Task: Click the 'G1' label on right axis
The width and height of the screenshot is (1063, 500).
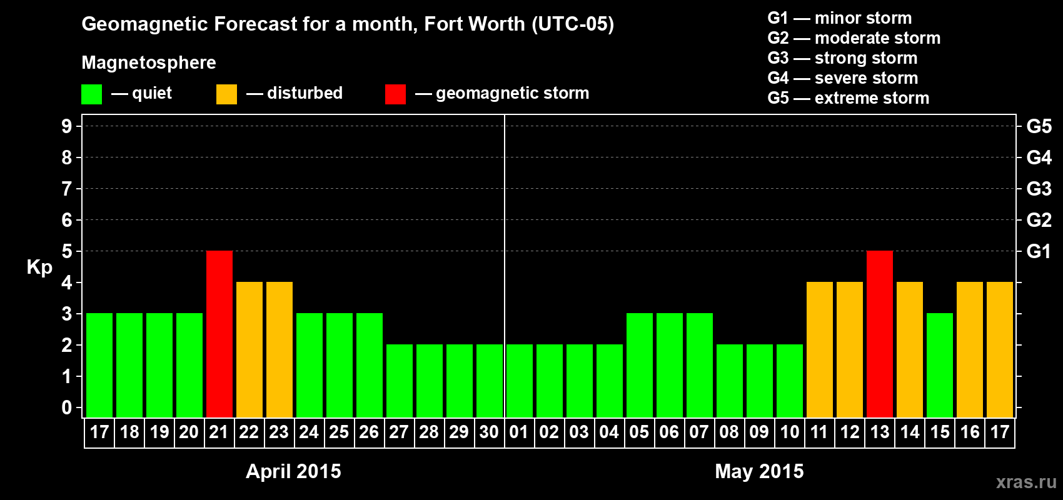Action: pyautogui.click(x=1039, y=251)
